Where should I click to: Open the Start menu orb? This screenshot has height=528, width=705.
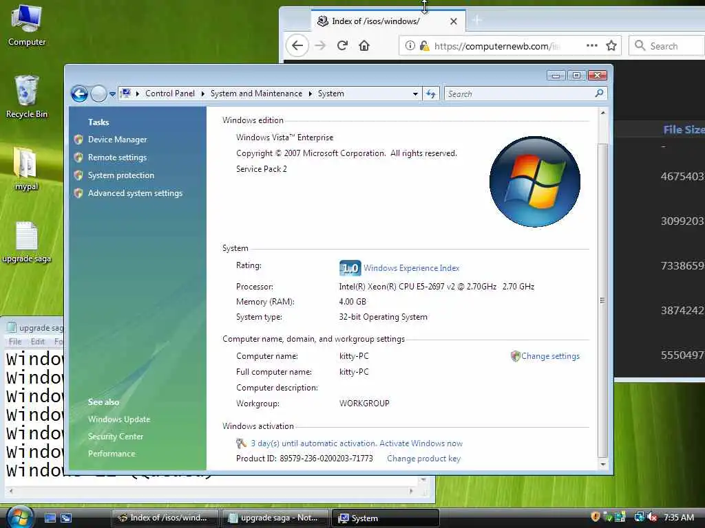coord(20,516)
